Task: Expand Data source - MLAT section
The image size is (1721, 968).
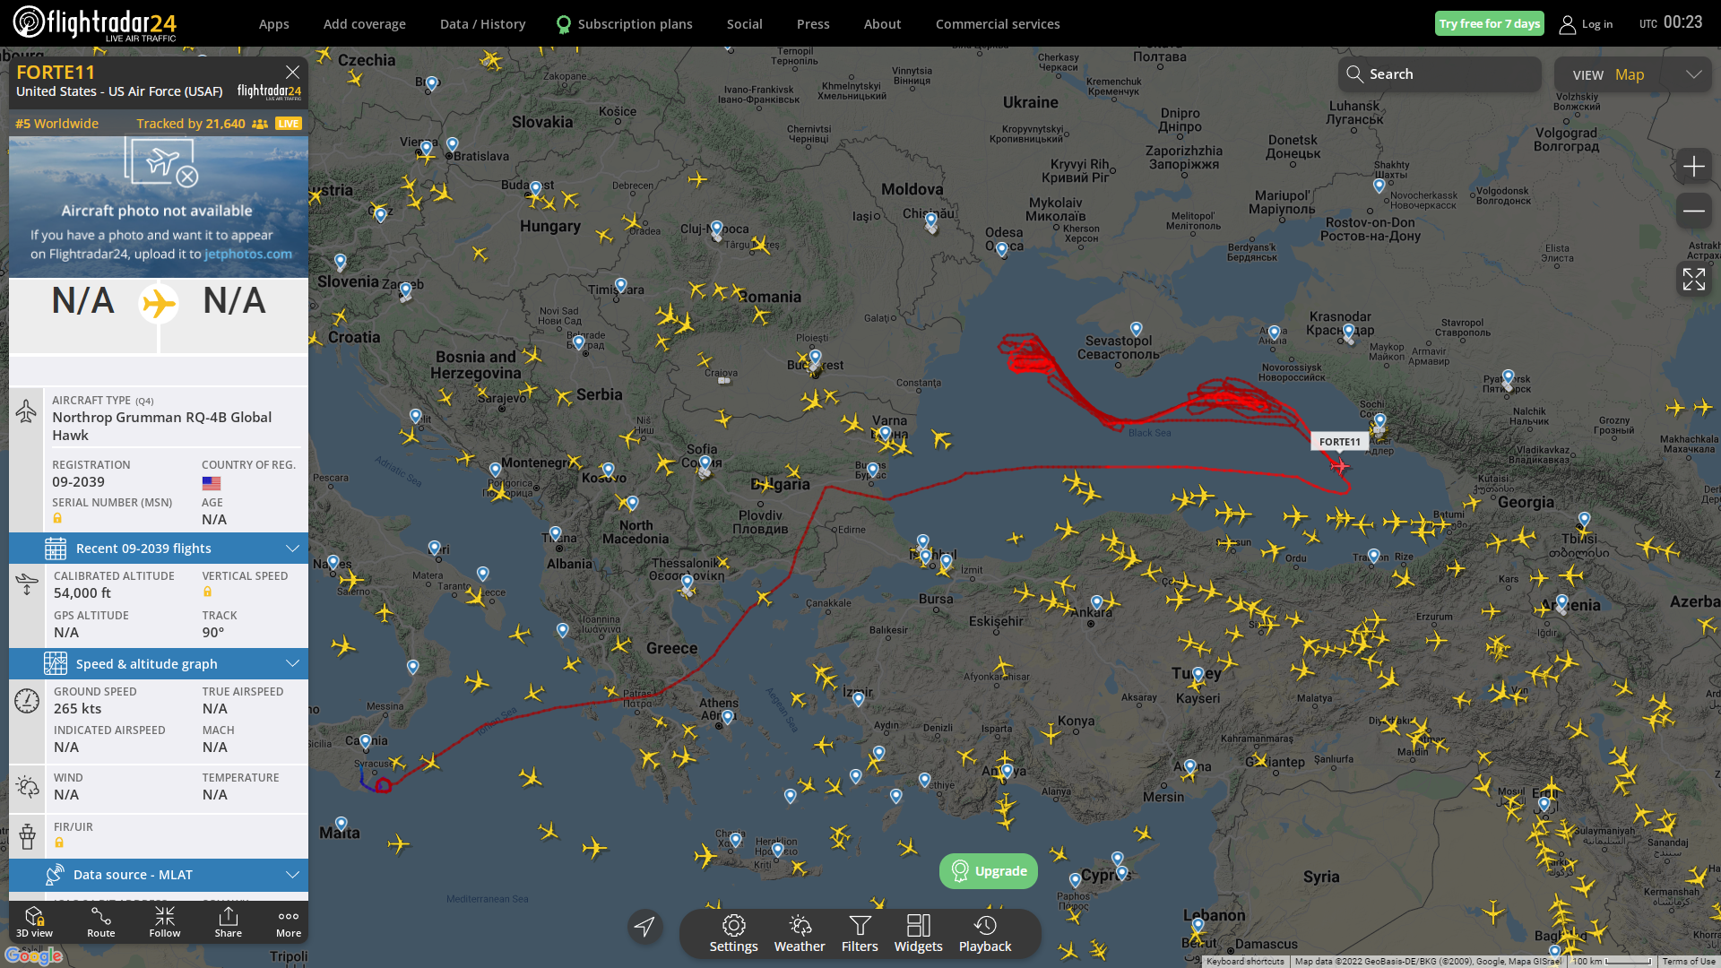Action: [x=159, y=875]
